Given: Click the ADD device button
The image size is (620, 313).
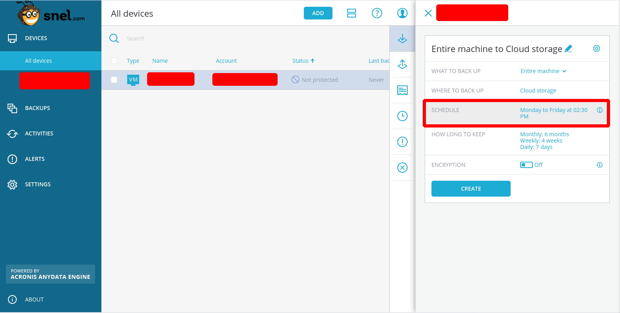Looking at the screenshot, I should pos(318,13).
